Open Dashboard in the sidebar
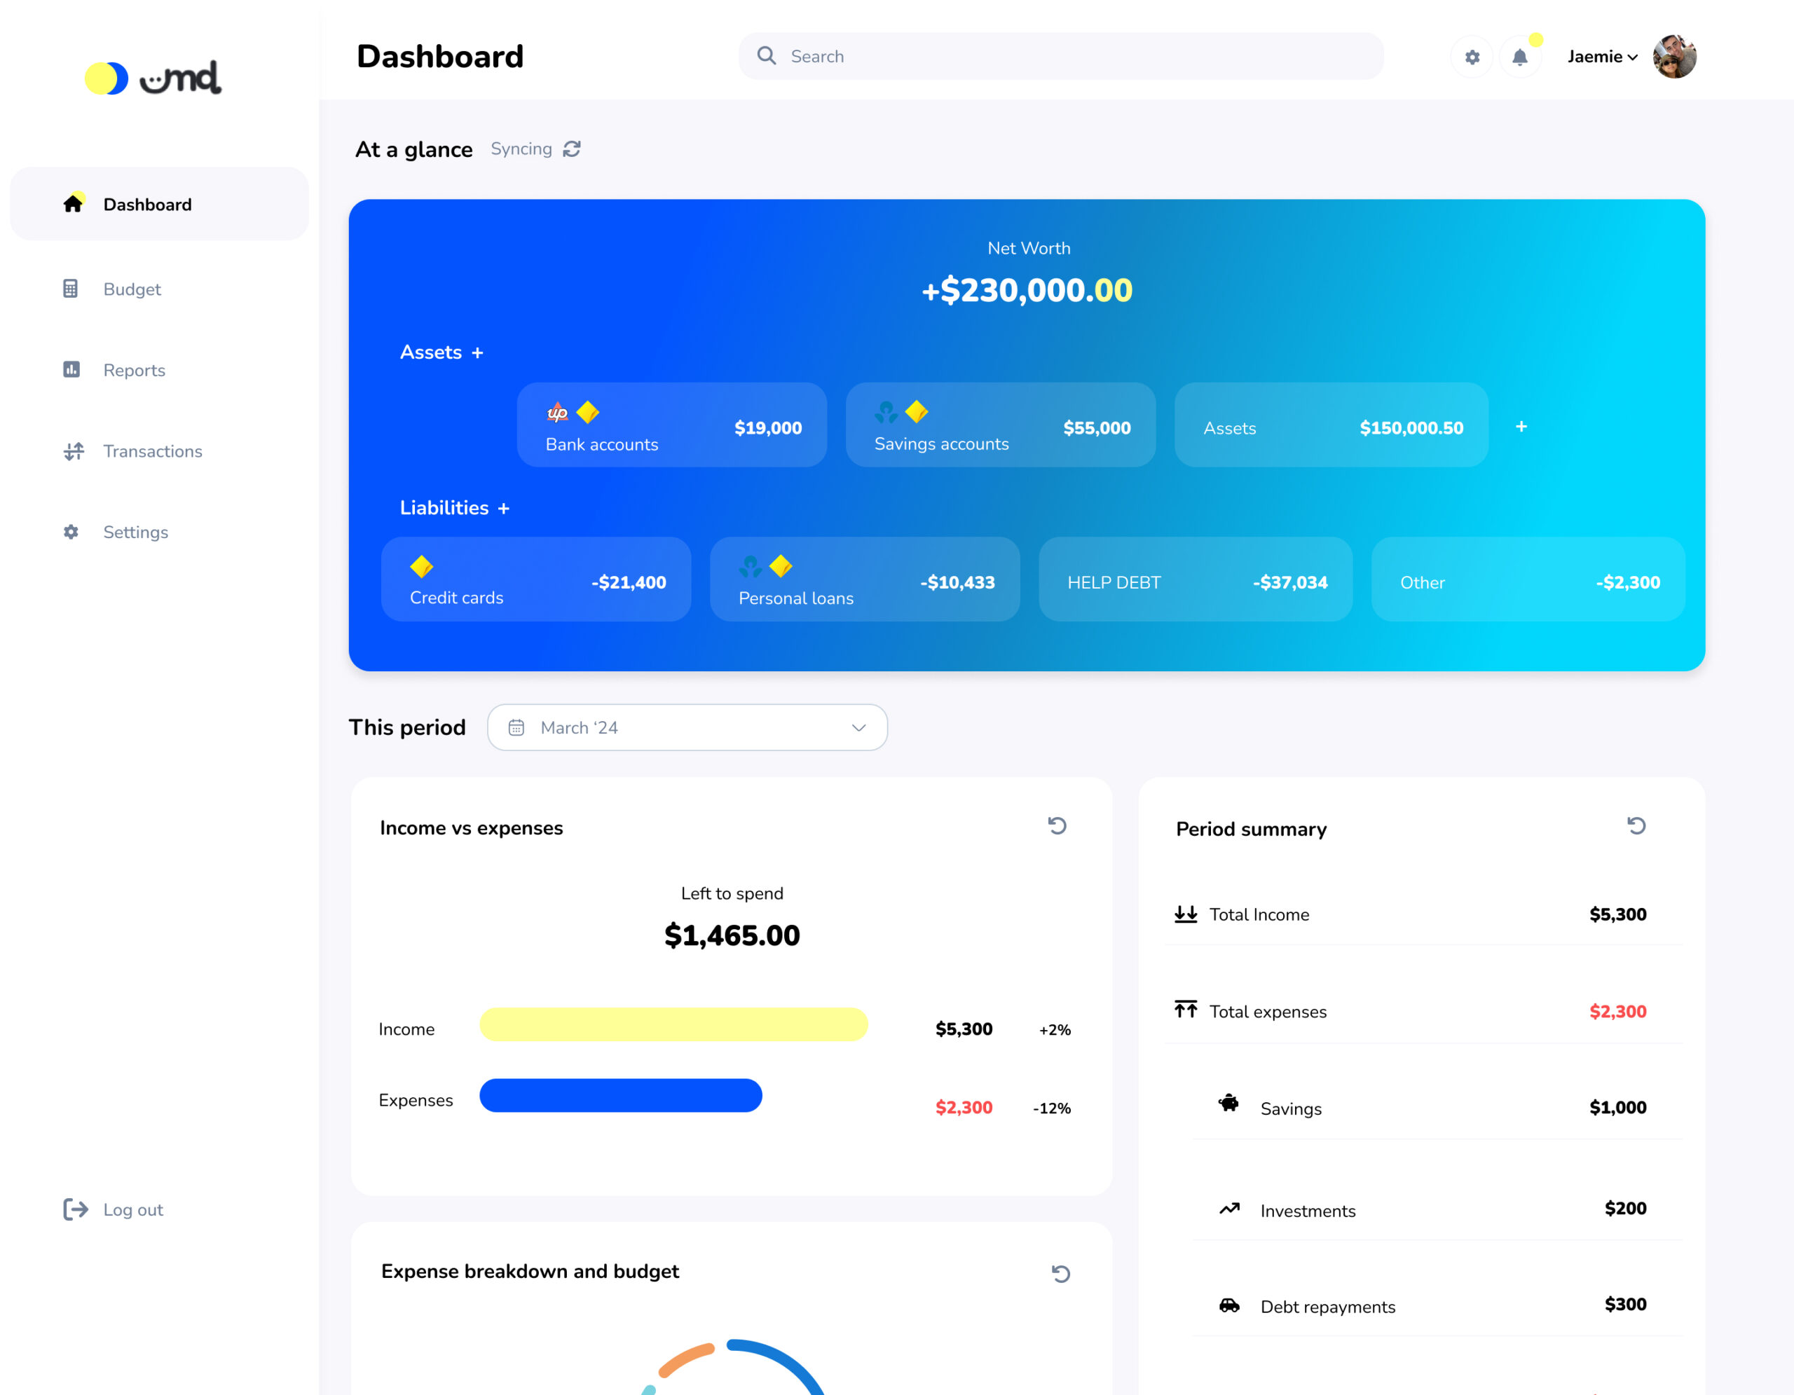The image size is (1794, 1395). pos(159,204)
